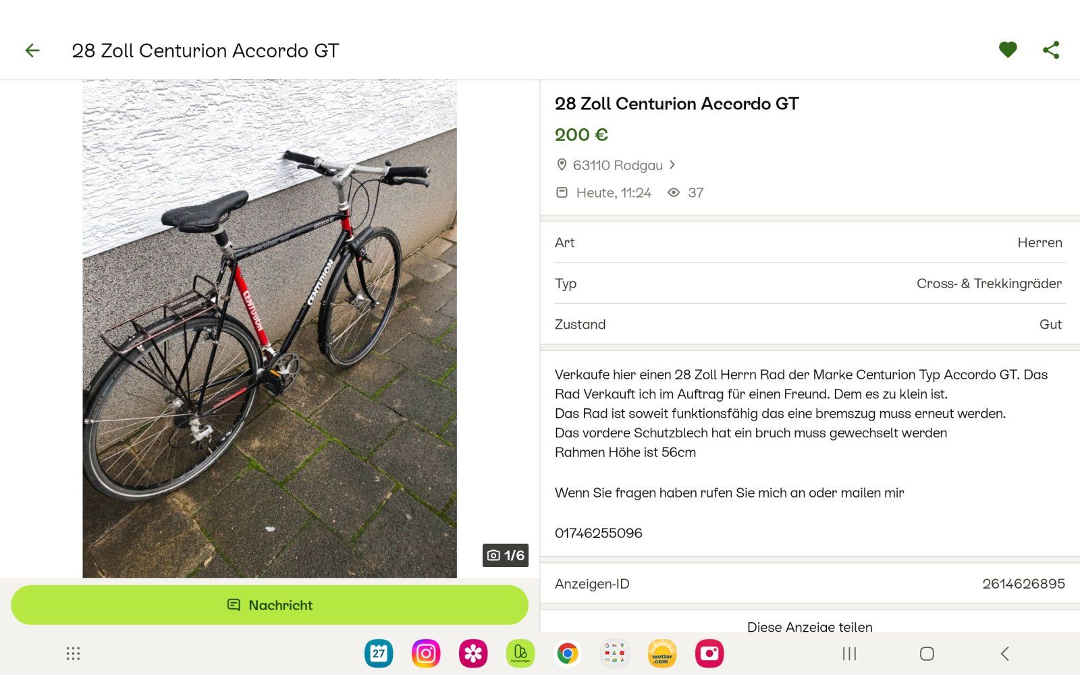Open location 63110 Rodgau chevron

672,165
